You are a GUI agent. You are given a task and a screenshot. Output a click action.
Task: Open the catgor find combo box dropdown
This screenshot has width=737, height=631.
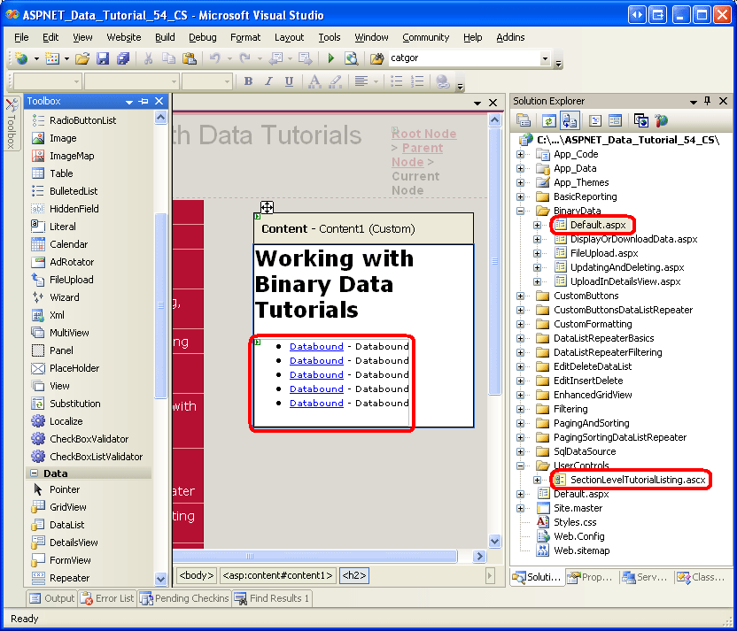tap(545, 58)
